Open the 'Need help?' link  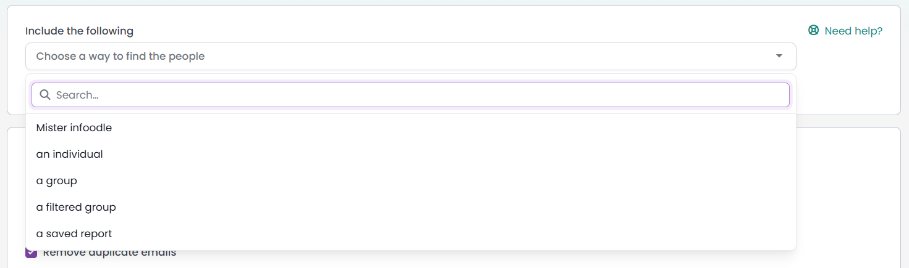pos(845,31)
